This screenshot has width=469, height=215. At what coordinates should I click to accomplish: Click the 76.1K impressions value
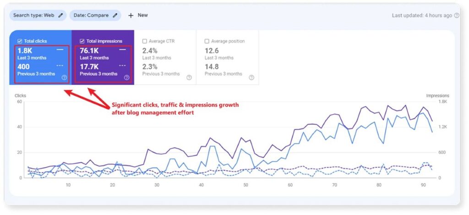pos(90,50)
